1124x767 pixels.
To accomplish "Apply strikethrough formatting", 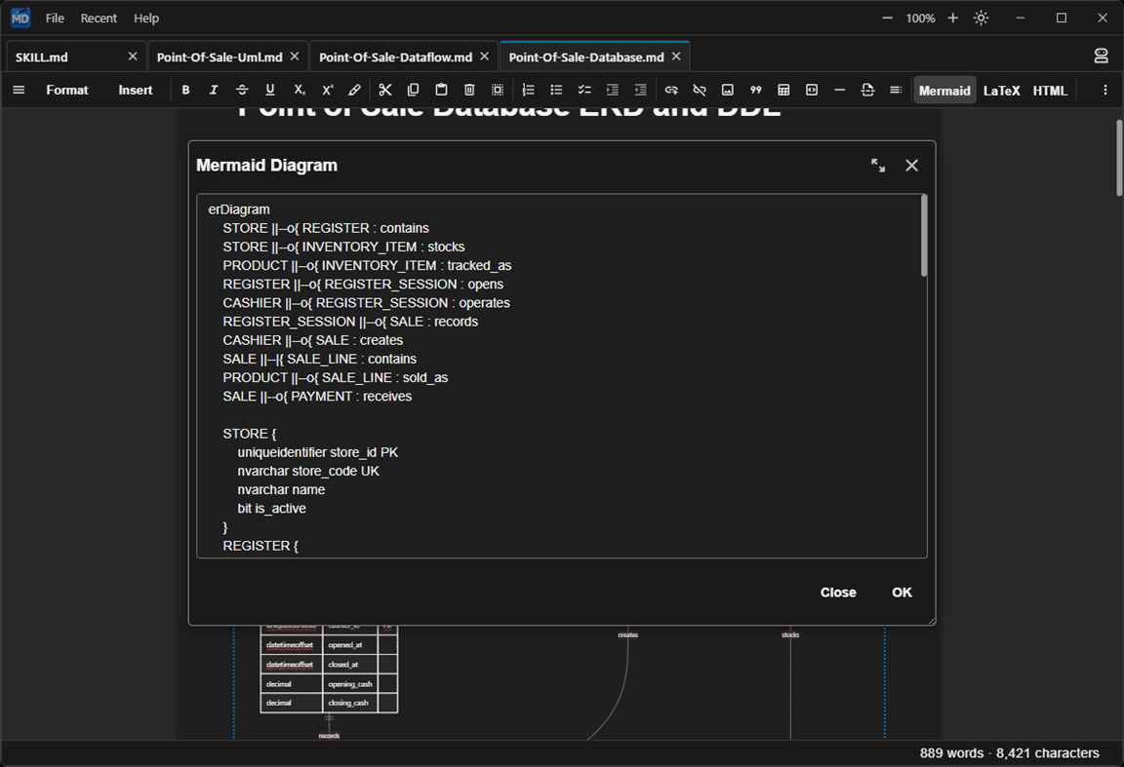I will pyautogui.click(x=242, y=91).
